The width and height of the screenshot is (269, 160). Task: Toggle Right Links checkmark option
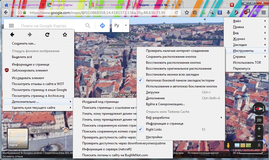(x=154, y=130)
